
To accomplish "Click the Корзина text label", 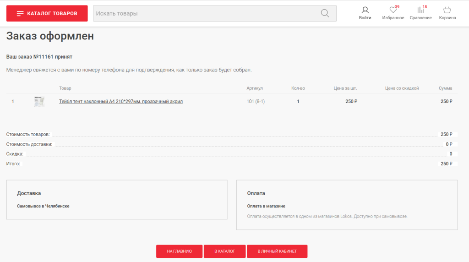I will 447,18.
